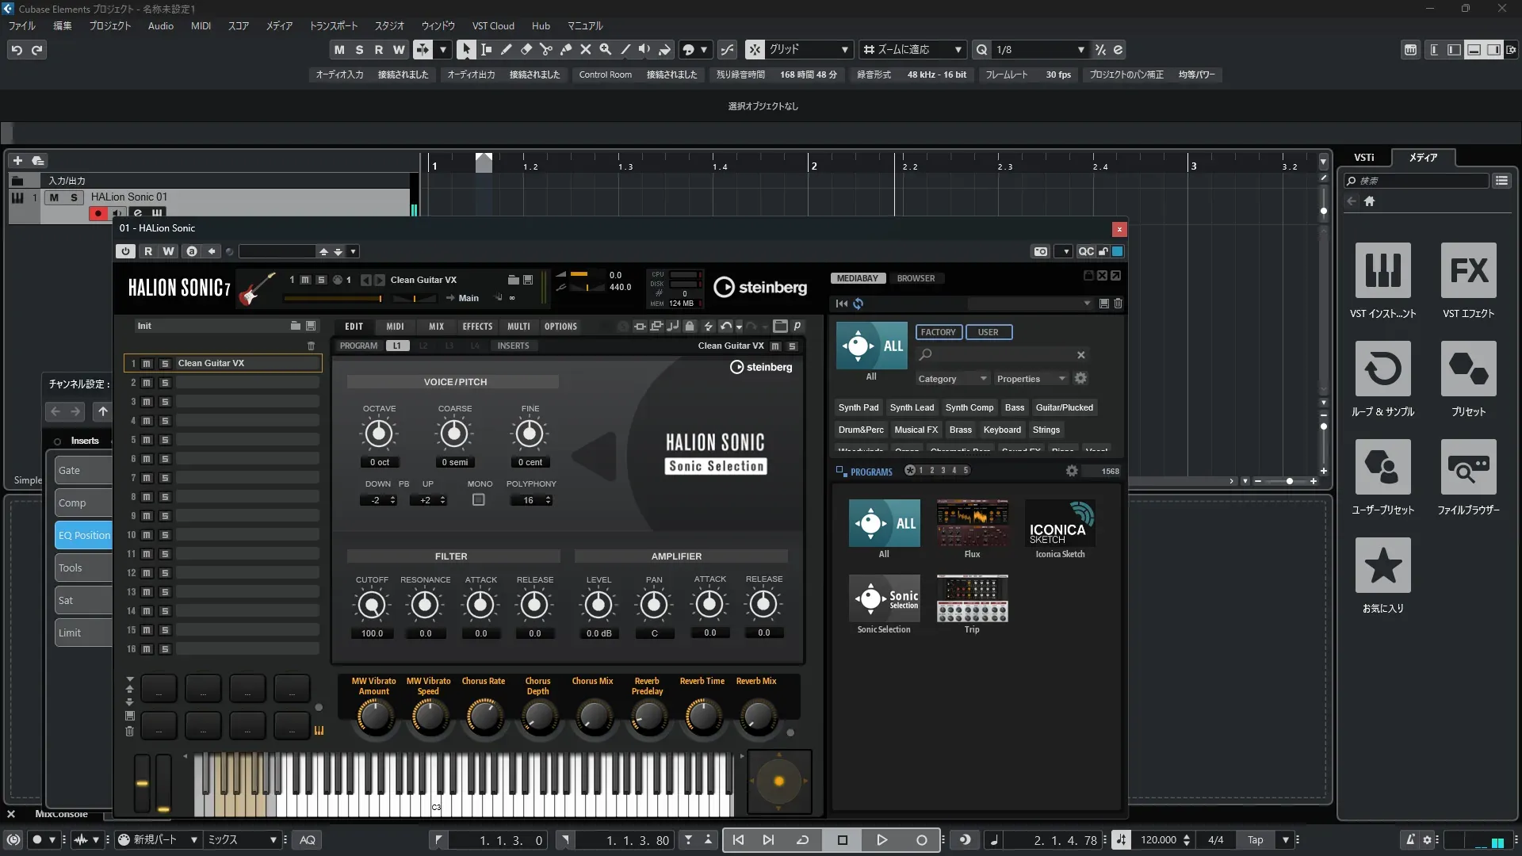Select the Scissors split tool
Viewport: 1522px width, 856px height.
tap(546, 49)
